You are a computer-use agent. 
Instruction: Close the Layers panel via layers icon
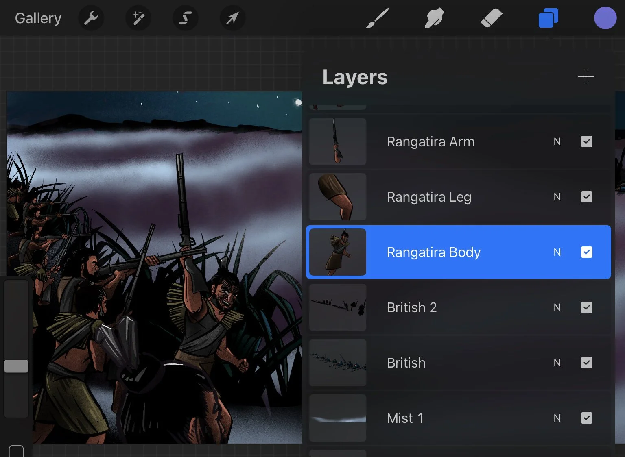point(548,18)
